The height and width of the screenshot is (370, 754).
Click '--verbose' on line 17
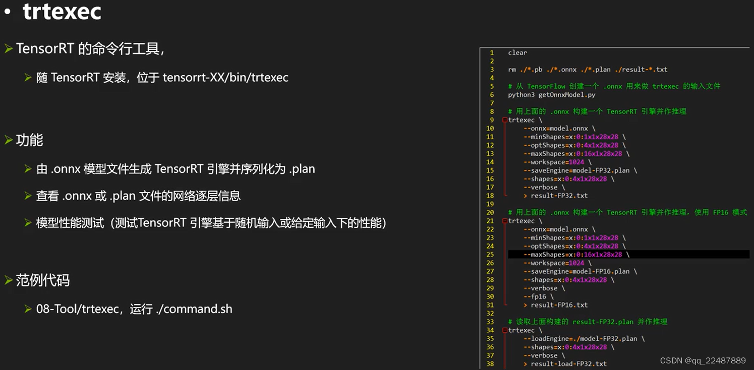[544, 187]
